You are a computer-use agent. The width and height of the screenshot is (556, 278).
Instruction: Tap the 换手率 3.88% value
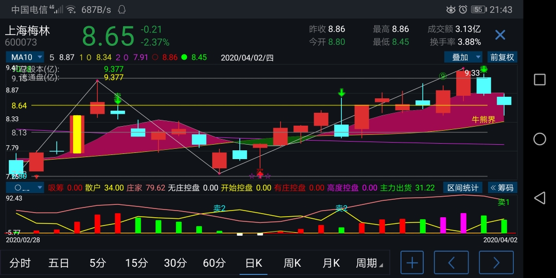coord(455,42)
